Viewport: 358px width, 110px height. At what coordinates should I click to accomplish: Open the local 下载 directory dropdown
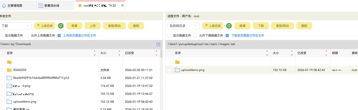(16, 26)
